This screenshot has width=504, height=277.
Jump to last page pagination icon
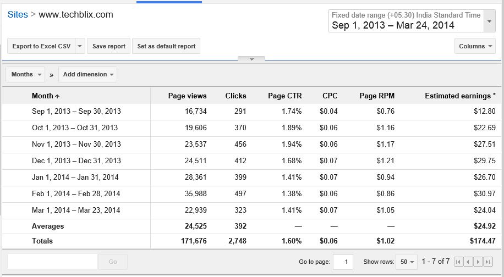tap(488, 262)
